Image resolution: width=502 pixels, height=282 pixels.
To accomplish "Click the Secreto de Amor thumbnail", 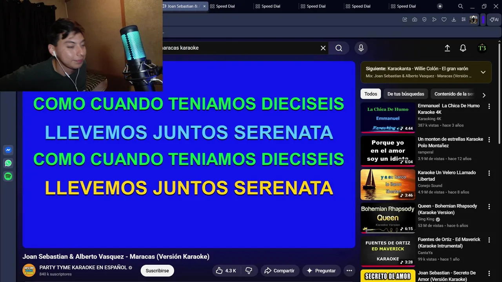I will click(x=388, y=276).
